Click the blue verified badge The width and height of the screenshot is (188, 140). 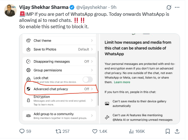[72, 7]
